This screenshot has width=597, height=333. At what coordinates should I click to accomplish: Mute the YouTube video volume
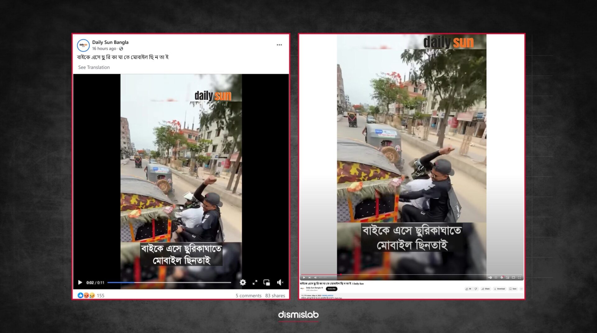tap(315, 277)
